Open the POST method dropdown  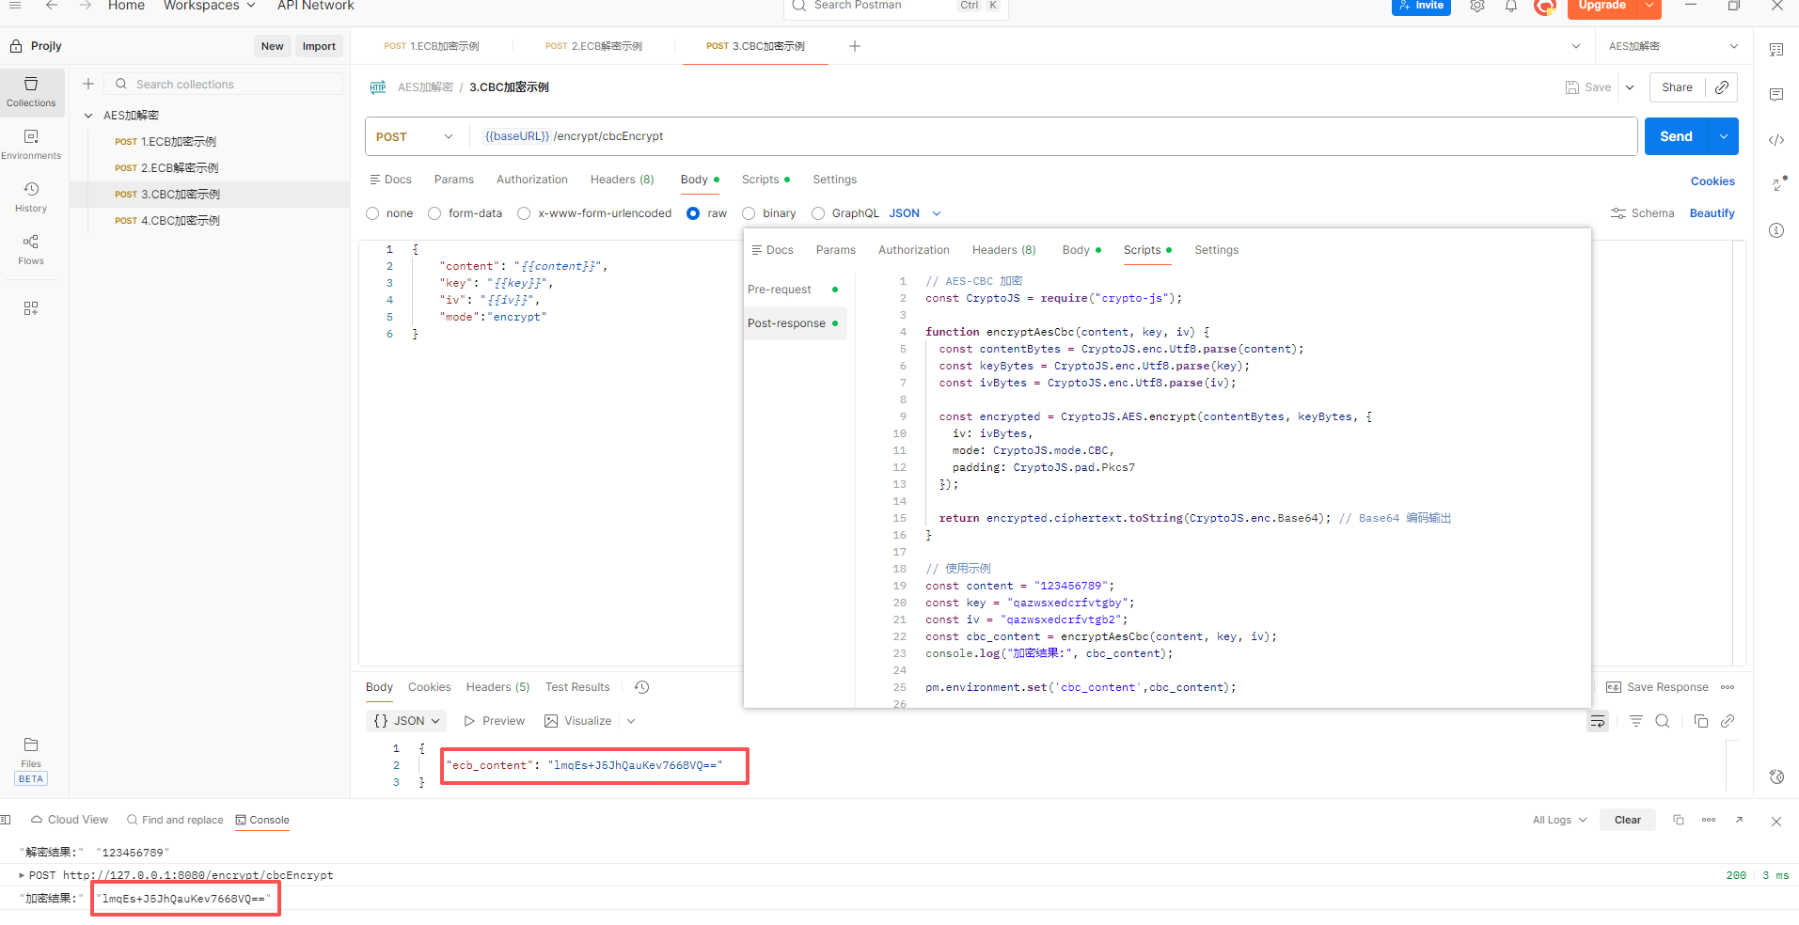click(x=415, y=136)
